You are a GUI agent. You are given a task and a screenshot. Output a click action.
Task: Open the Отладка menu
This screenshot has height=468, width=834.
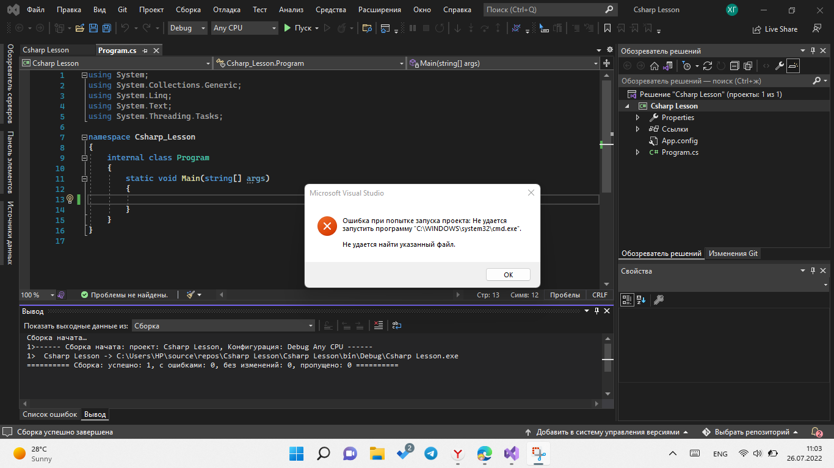(x=227, y=10)
